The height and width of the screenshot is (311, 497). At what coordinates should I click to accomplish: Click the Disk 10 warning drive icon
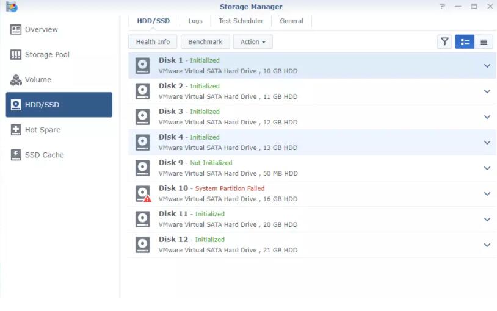(143, 193)
